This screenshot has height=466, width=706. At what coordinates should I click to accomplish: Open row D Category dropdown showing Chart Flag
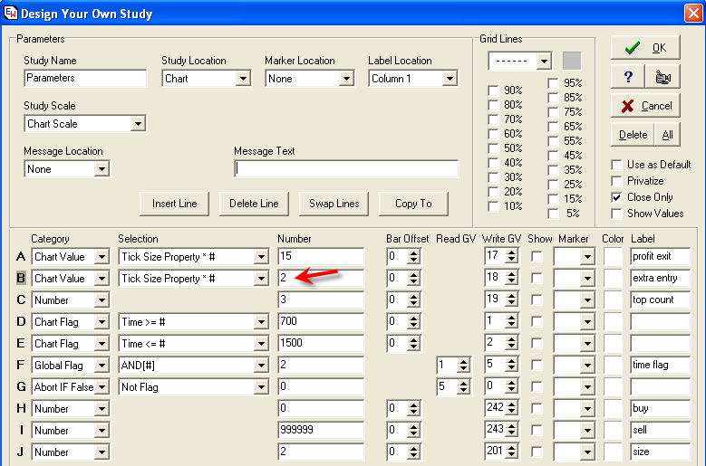pos(101,322)
